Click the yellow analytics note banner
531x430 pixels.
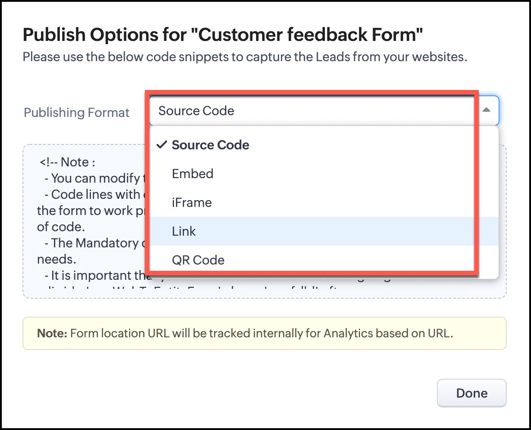click(x=264, y=333)
